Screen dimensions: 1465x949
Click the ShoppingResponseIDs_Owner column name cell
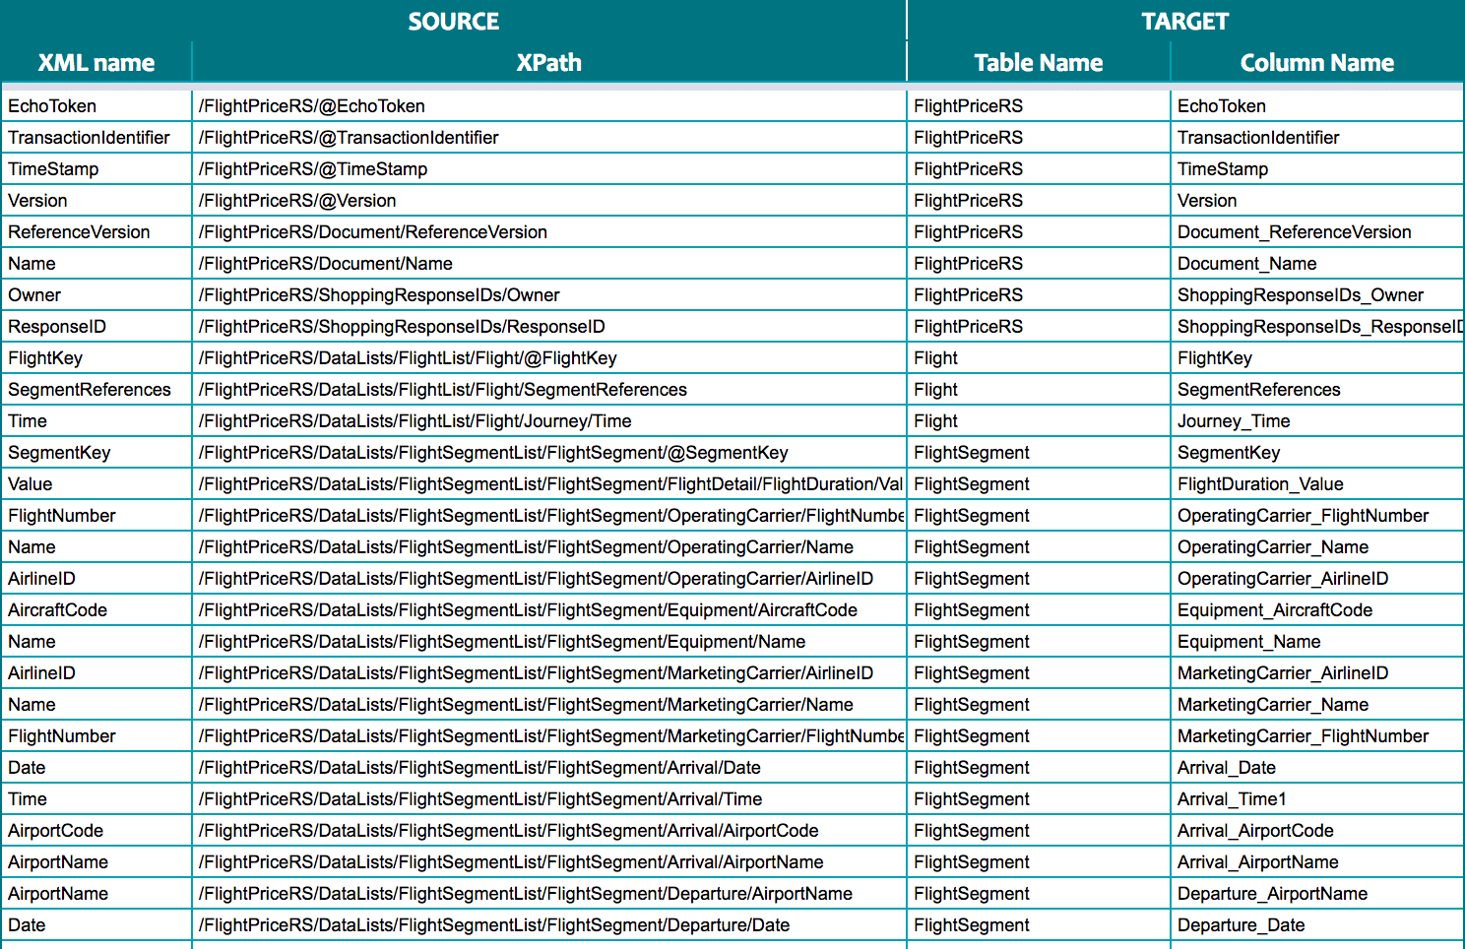(1317, 294)
